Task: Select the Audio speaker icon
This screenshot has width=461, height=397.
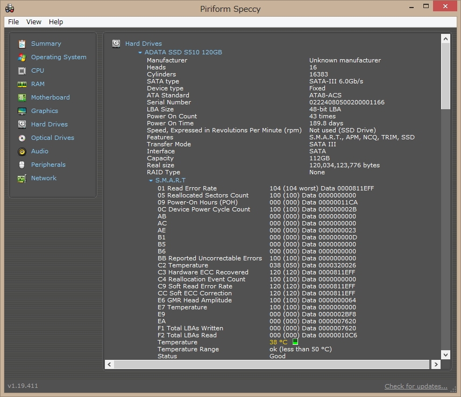Action: pyautogui.click(x=22, y=151)
